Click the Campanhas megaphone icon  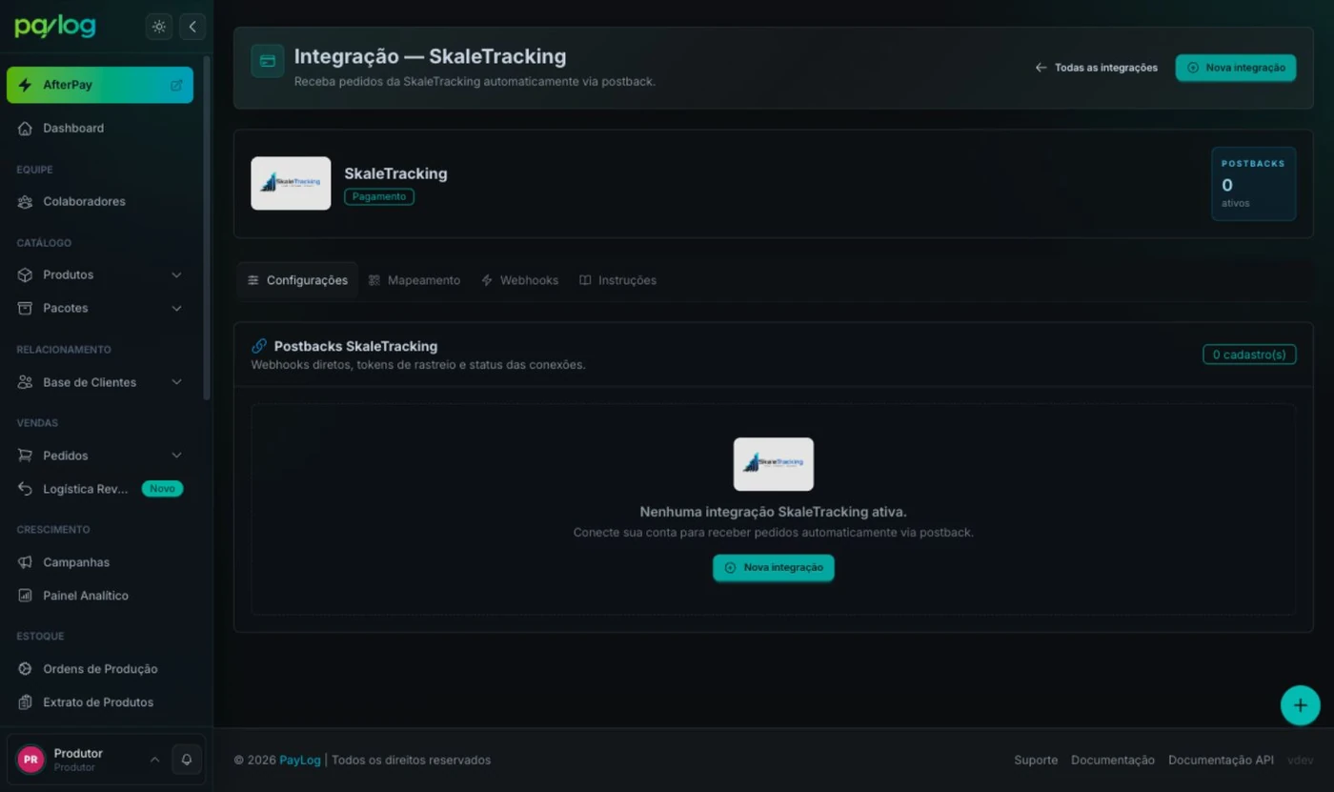(x=25, y=562)
